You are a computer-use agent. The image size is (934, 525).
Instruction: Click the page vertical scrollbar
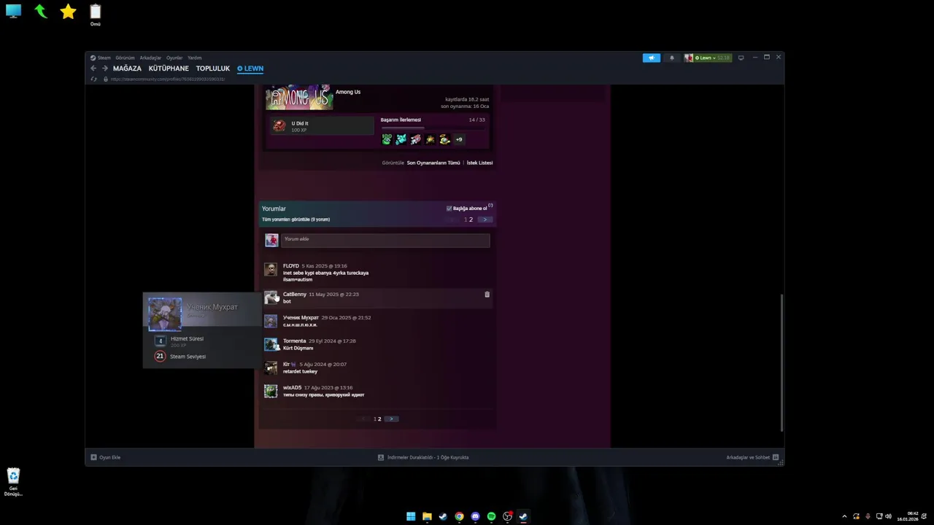click(x=781, y=362)
